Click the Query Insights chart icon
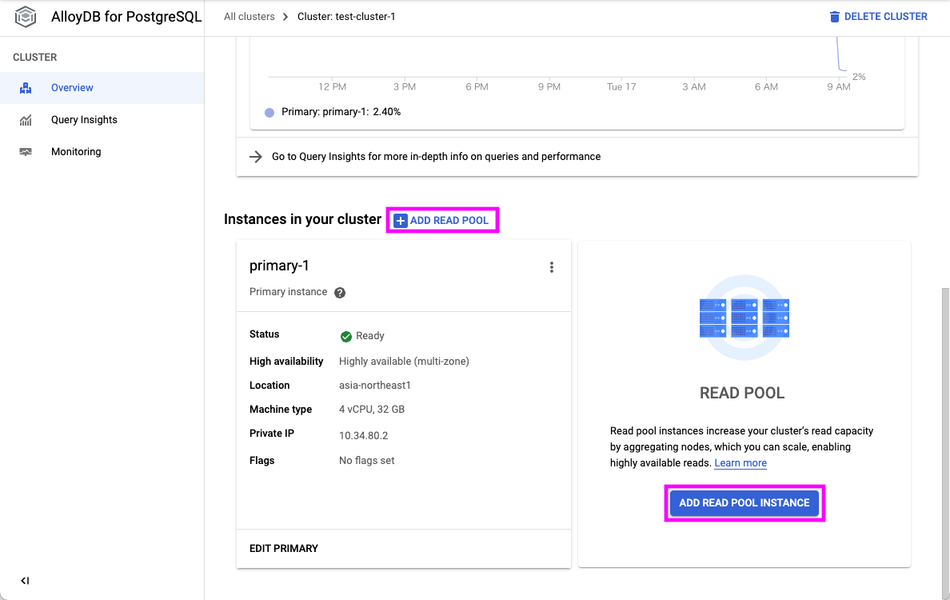 coord(26,120)
